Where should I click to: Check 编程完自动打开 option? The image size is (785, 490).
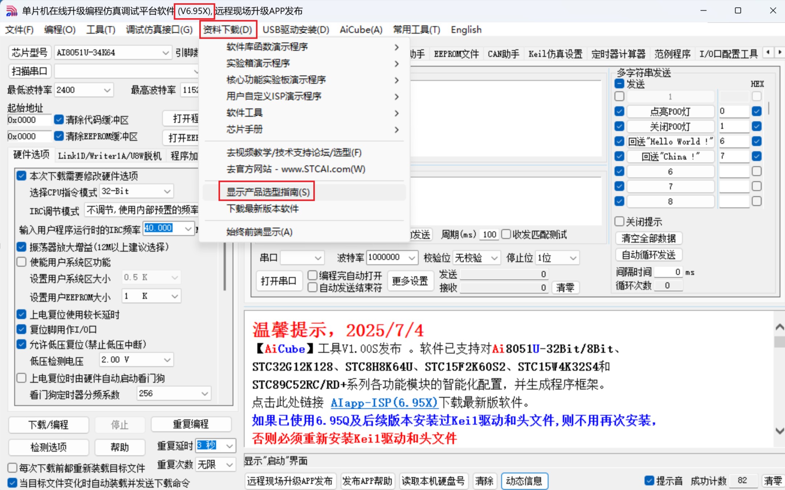(x=312, y=275)
